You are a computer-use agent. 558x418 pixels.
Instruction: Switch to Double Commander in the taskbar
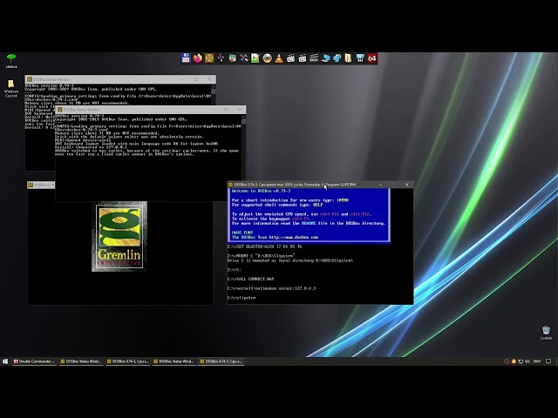[34, 361]
